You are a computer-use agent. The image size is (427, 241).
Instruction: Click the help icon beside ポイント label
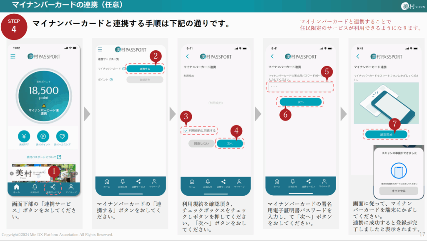pos(111,79)
